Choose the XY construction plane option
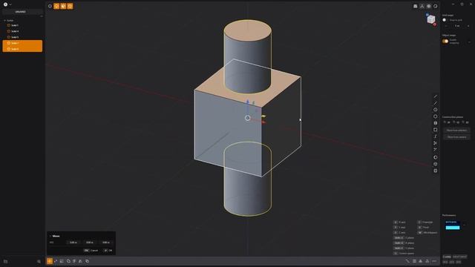This screenshot has height=267, width=475. (x=447, y=122)
